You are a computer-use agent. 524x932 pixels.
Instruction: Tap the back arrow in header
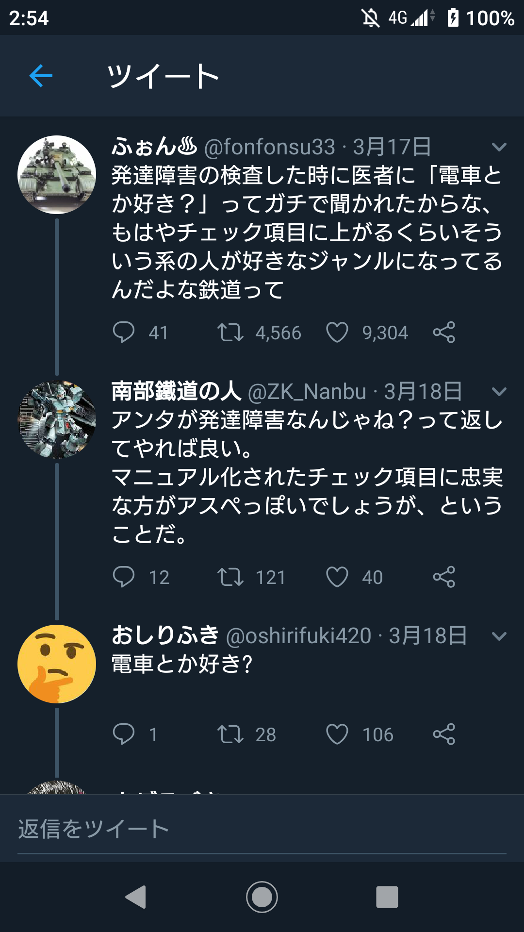point(41,76)
